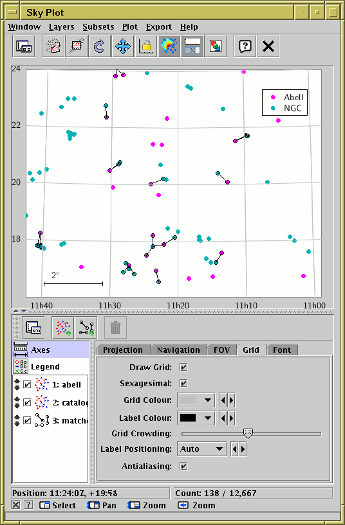Switch to the Font tab
The width and height of the screenshot is (345, 525).
pos(282,350)
